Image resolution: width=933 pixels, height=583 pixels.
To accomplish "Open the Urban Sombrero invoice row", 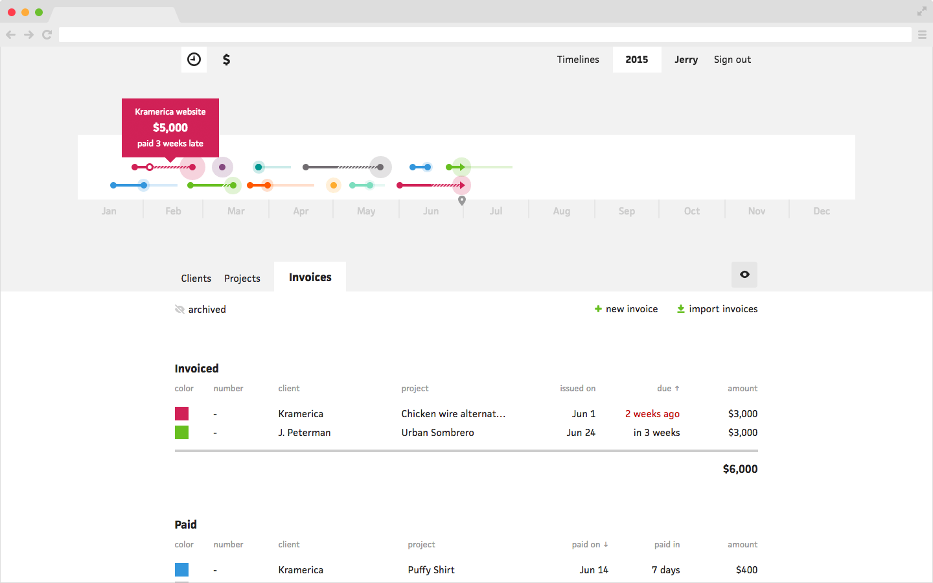I will (x=466, y=433).
